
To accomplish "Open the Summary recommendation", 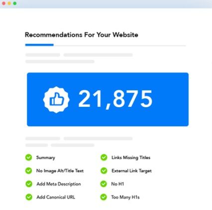I will pyautogui.click(x=46, y=158).
